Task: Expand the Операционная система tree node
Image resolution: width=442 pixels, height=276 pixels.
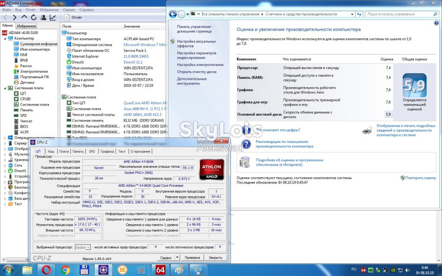Action: click(x=5, y=138)
